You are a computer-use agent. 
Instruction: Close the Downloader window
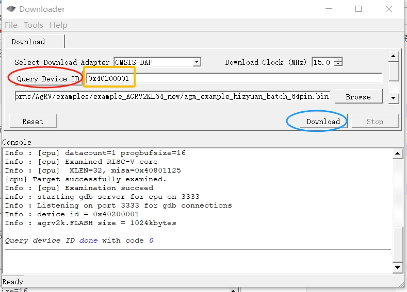coord(389,9)
